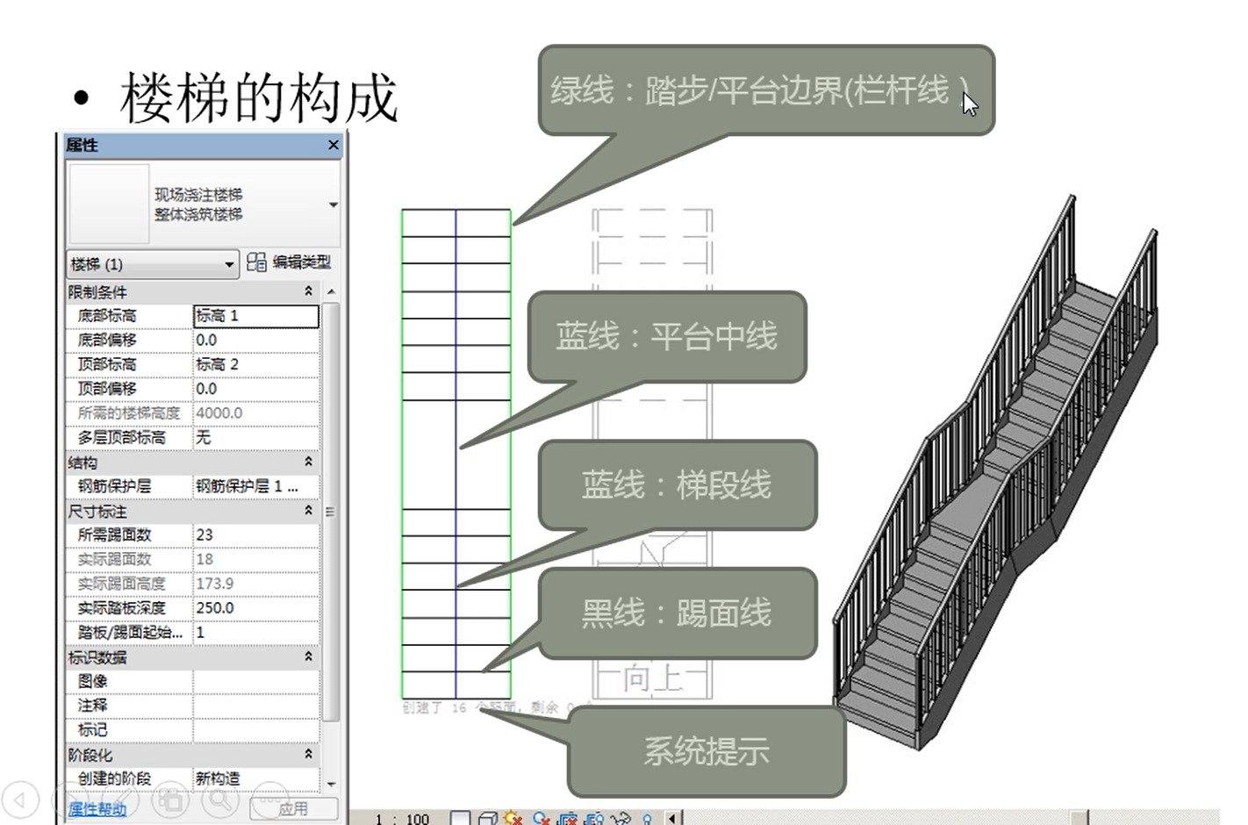Click the detail level square icon
The height and width of the screenshot is (825, 1248).
pos(460,818)
